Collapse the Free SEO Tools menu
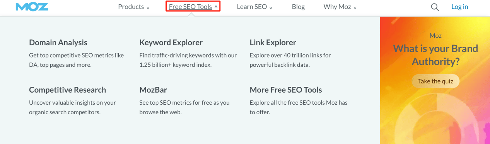490x144 pixels. (x=193, y=7)
